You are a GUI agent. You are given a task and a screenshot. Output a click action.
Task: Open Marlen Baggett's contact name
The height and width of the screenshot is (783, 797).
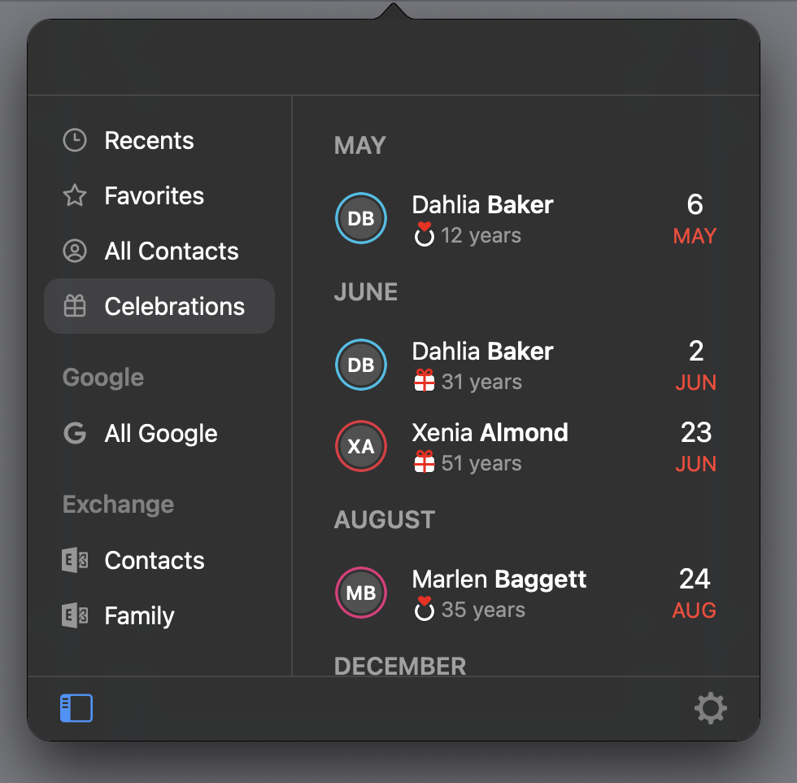pos(499,580)
